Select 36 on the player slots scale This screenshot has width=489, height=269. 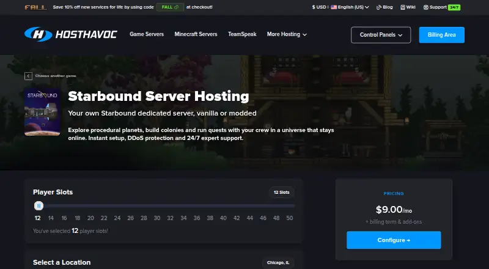click(x=197, y=218)
